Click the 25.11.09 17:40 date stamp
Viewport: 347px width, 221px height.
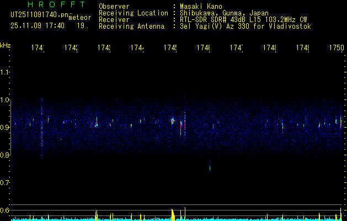click(38, 26)
